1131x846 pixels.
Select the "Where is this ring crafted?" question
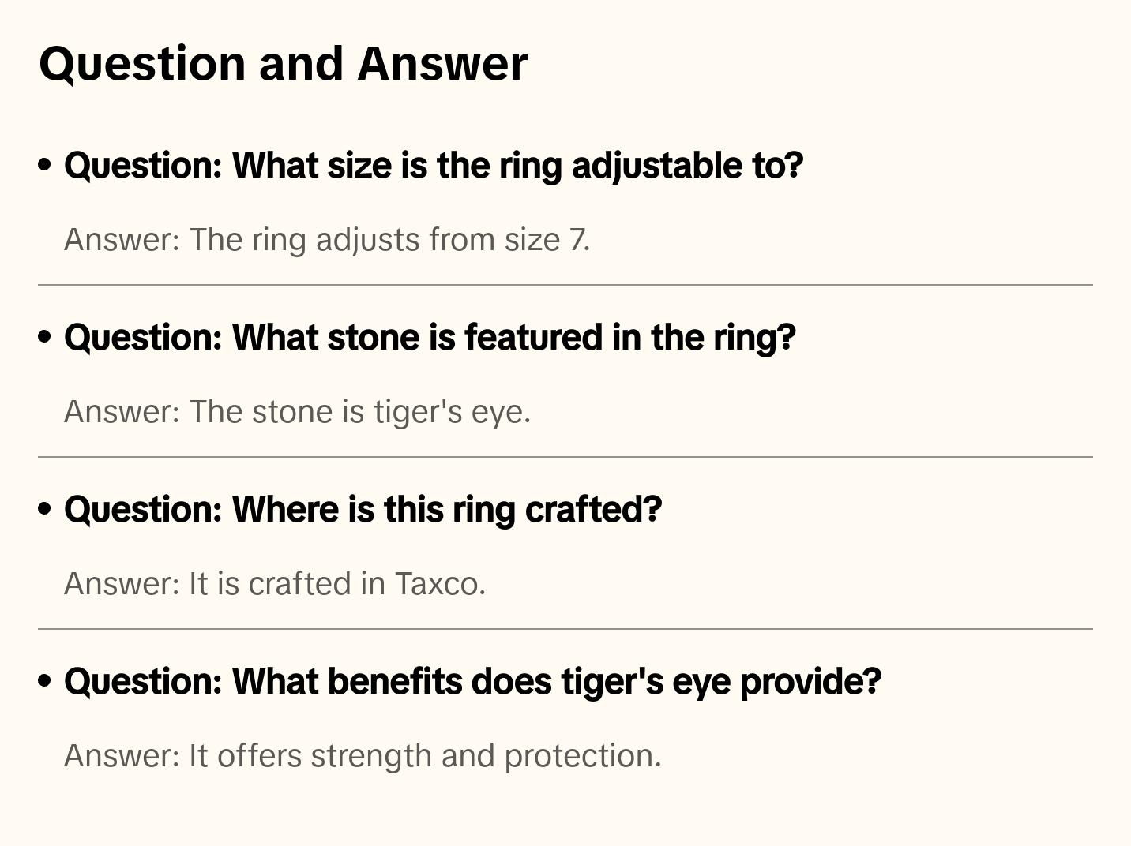[x=363, y=510]
